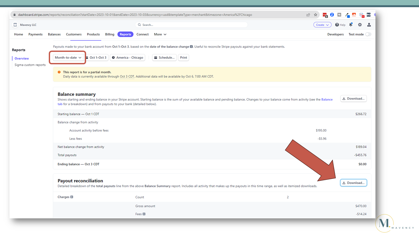This screenshot has height=235, width=419.
Task: Expand the More navigation menu
Action: [160, 34]
